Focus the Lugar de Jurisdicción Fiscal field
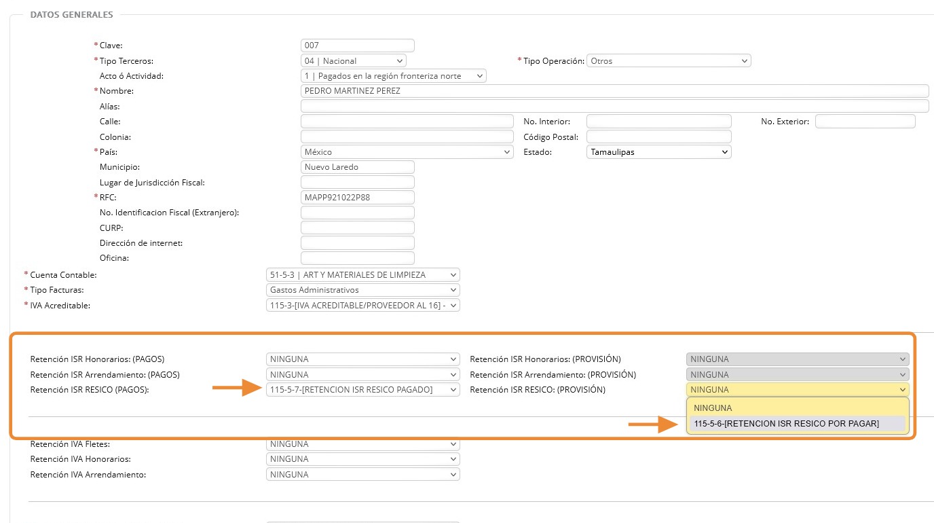 point(358,182)
